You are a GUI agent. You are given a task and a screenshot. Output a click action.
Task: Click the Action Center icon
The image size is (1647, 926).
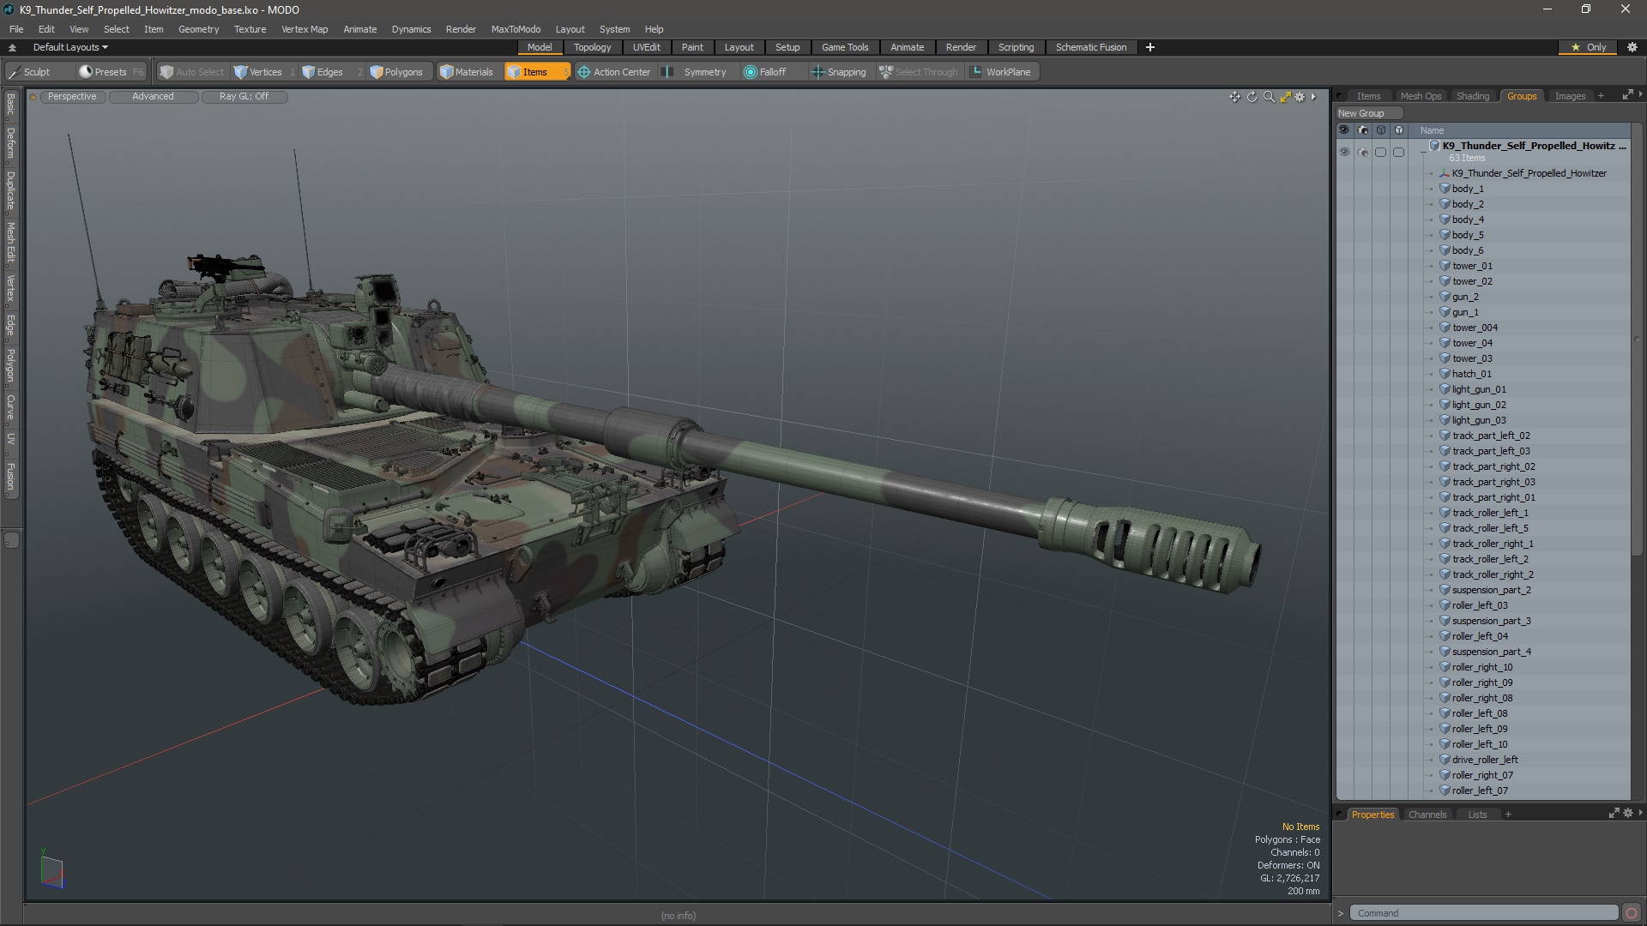584,72
